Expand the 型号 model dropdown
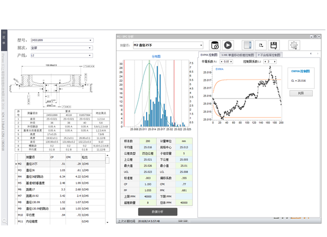Screen dimensions: 327x237 [91, 39]
